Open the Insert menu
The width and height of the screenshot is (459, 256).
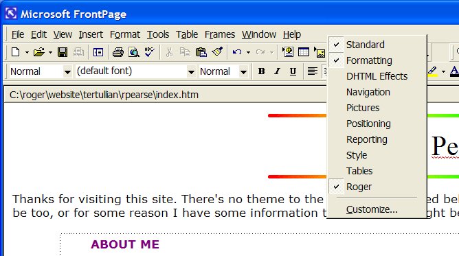(91, 34)
